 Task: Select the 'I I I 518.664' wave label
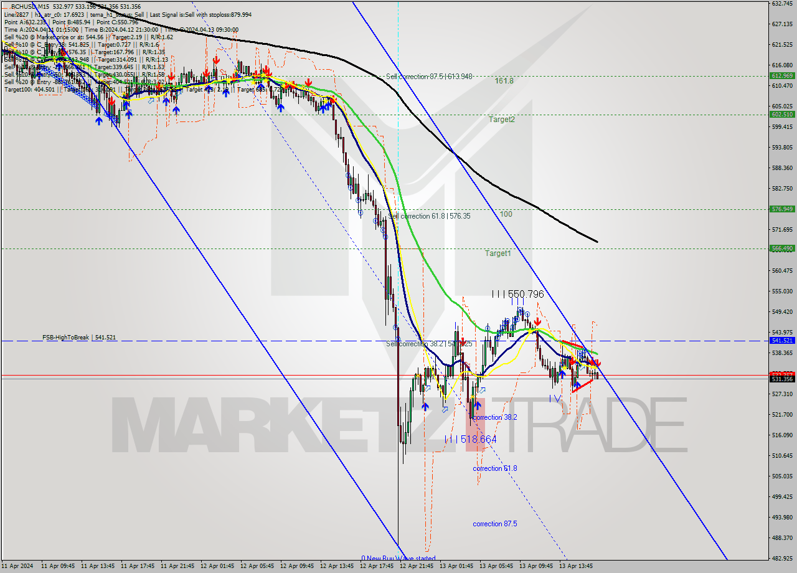click(471, 440)
